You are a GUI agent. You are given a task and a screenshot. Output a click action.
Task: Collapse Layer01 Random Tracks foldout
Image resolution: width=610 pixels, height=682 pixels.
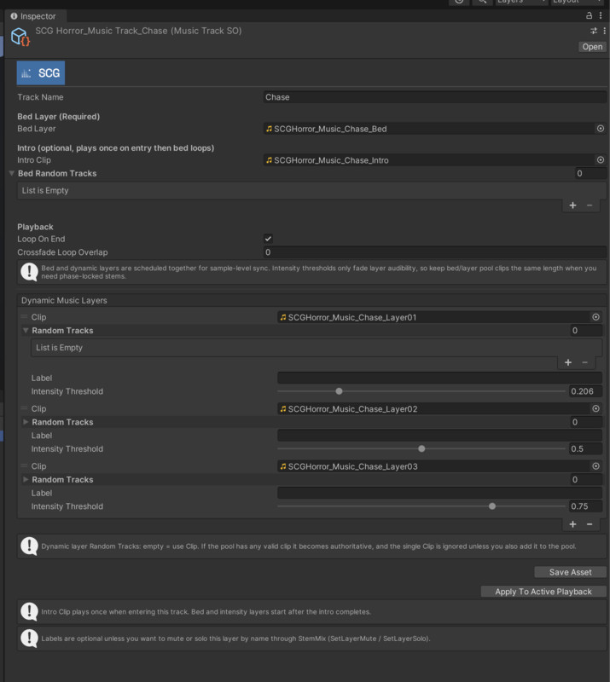point(26,331)
